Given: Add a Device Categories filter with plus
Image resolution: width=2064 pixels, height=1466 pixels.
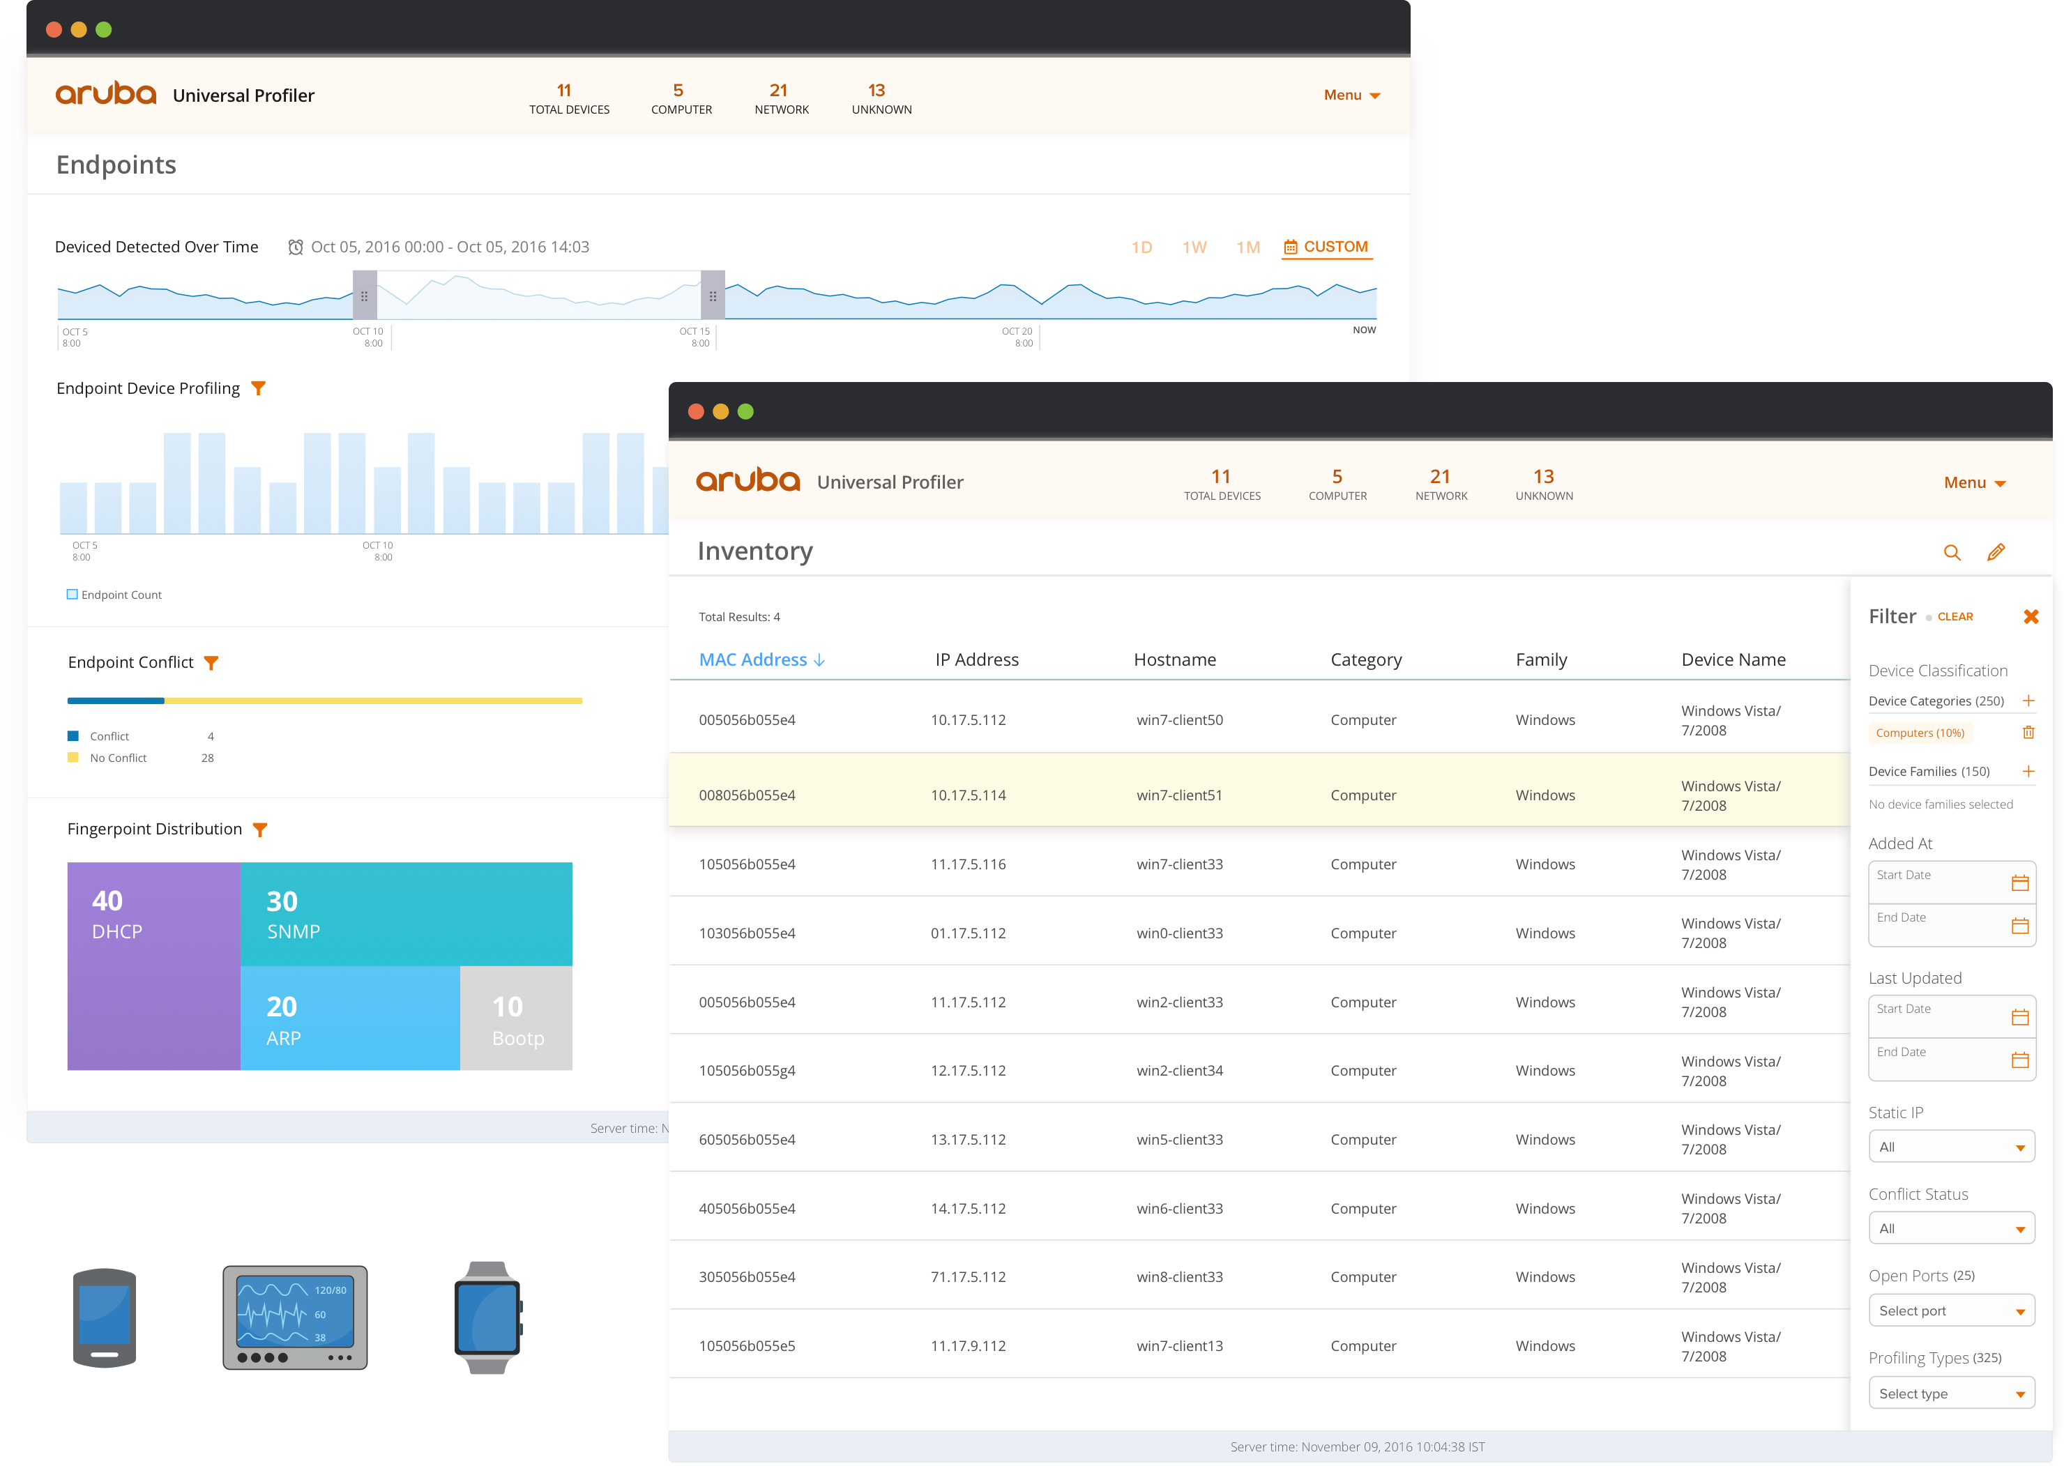Looking at the screenshot, I should 2028,701.
